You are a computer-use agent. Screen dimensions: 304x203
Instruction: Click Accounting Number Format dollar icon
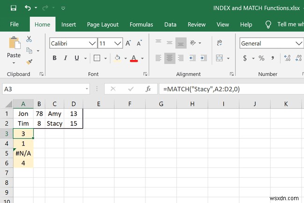(245, 58)
